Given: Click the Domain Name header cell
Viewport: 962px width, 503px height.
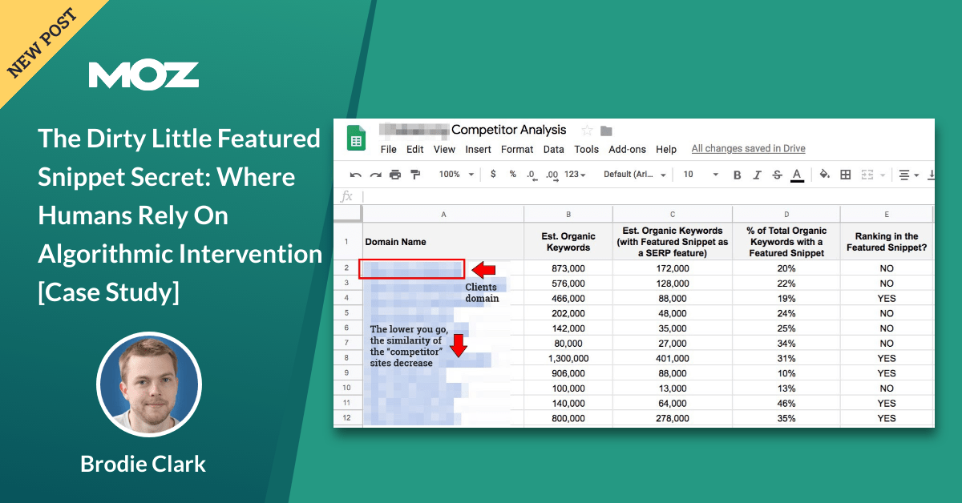Looking at the screenshot, I should tap(443, 241).
